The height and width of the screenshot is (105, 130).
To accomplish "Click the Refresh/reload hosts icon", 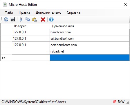I will [x=6, y=19].
